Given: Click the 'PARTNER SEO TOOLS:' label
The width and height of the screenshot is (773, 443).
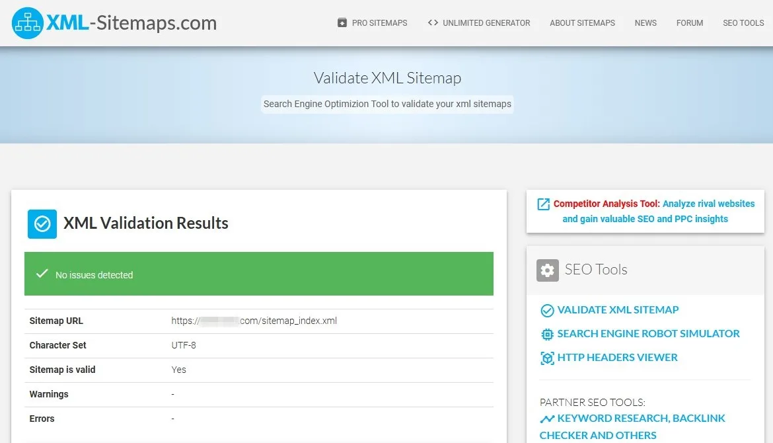Looking at the screenshot, I should tap(593, 402).
